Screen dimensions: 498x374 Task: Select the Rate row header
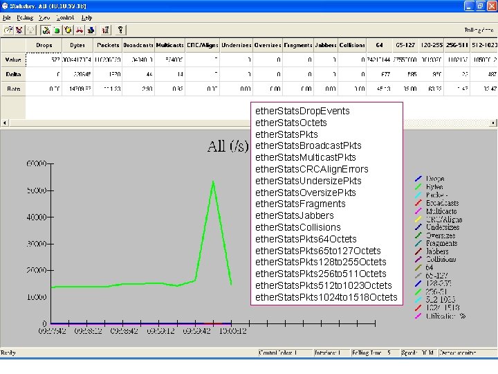tap(13, 89)
